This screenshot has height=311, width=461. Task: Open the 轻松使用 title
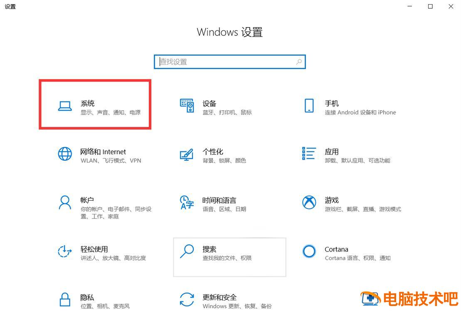point(94,249)
